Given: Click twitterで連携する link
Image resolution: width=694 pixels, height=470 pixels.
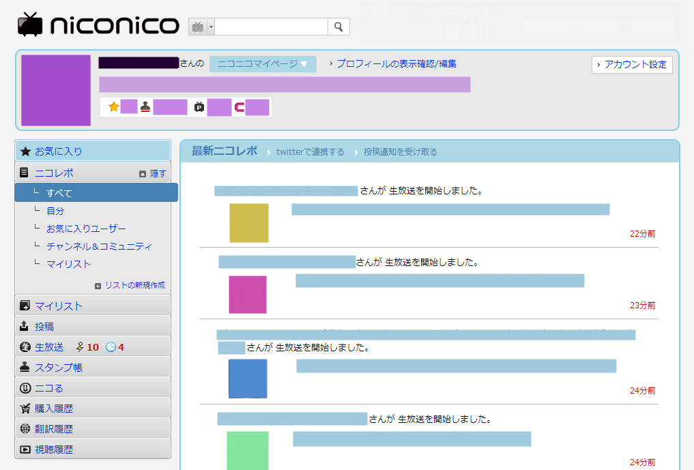Looking at the screenshot, I should point(310,152).
